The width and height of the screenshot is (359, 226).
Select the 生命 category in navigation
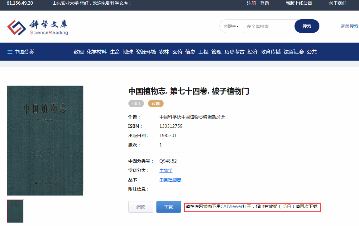point(115,52)
